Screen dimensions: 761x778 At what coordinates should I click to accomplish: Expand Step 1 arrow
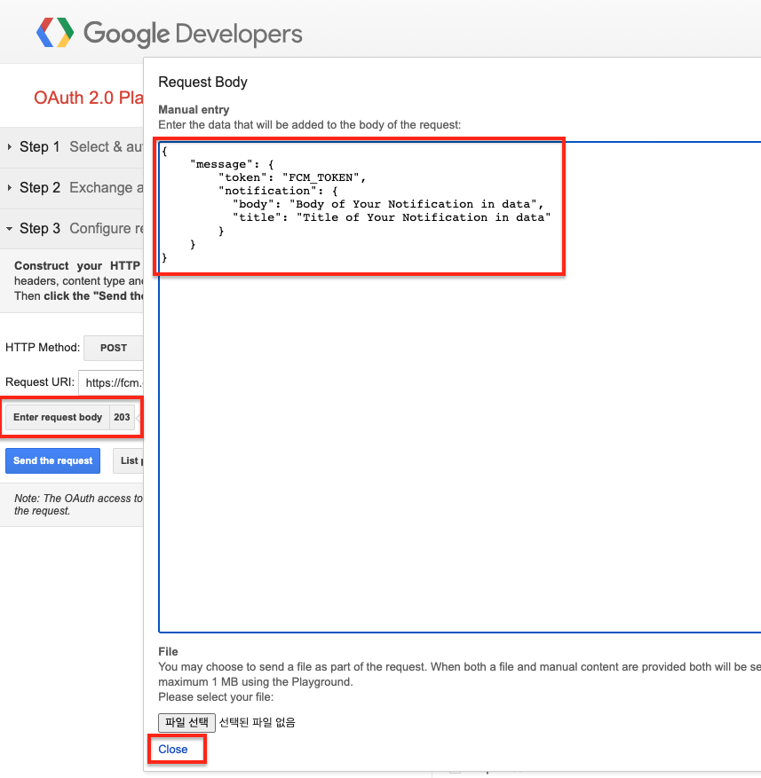(10, 147)
